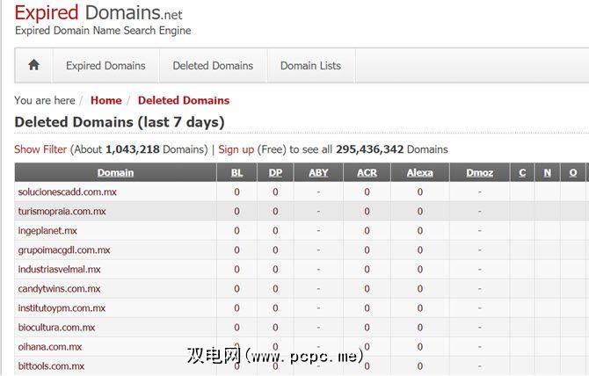Click the home icon in navigation bar
This screenshot has width=589, height=376.
tap(33, 66)
